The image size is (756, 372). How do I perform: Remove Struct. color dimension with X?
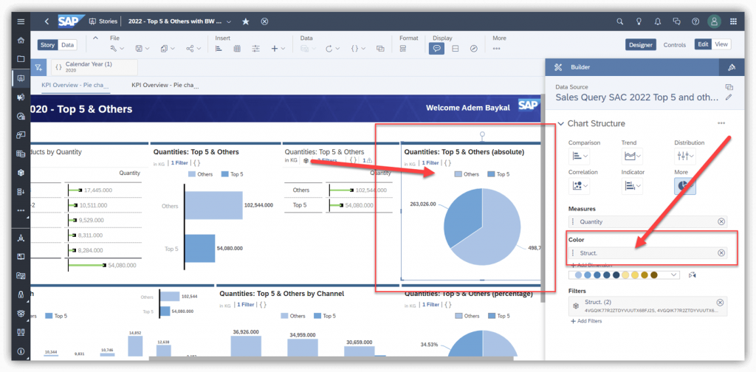coord(721,253)
